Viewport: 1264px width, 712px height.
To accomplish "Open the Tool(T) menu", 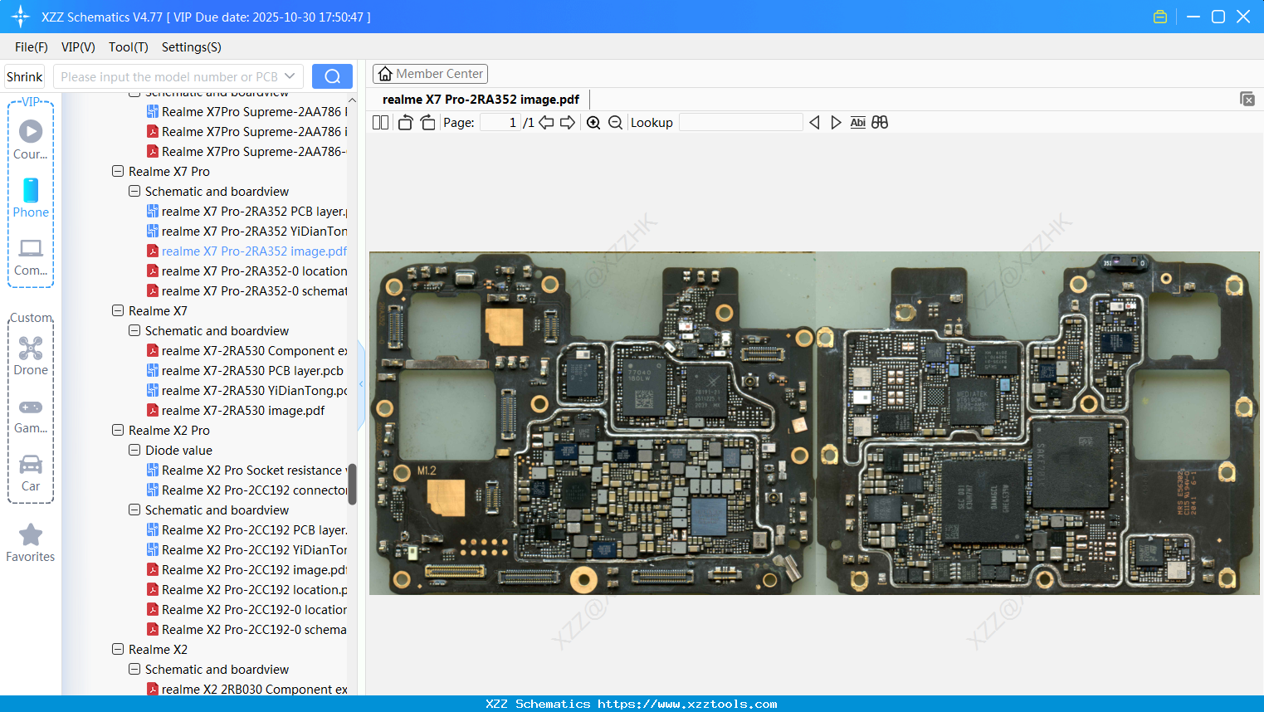I will pos(129,47).
